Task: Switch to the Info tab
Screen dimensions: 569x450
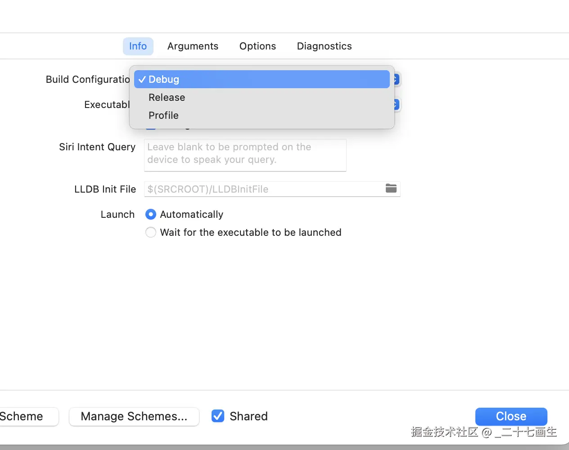Action: click(138, 46)
